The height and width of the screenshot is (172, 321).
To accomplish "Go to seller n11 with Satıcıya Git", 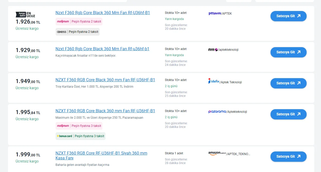I will tap(288, 52).
